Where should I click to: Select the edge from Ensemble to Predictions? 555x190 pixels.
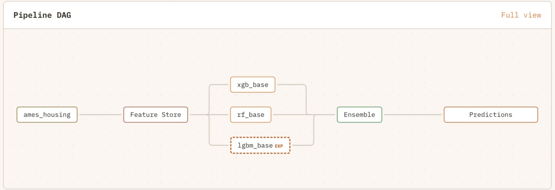pos(413,115)
